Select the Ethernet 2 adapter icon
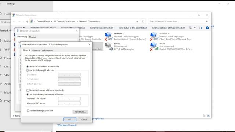Screen dimensions: 235x132 click(x=109, y=36)
